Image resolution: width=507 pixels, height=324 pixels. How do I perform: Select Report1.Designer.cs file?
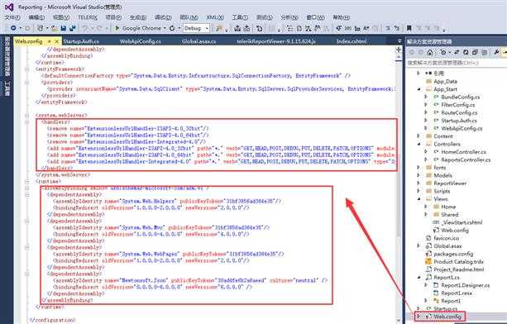click(x=466, y=285)
